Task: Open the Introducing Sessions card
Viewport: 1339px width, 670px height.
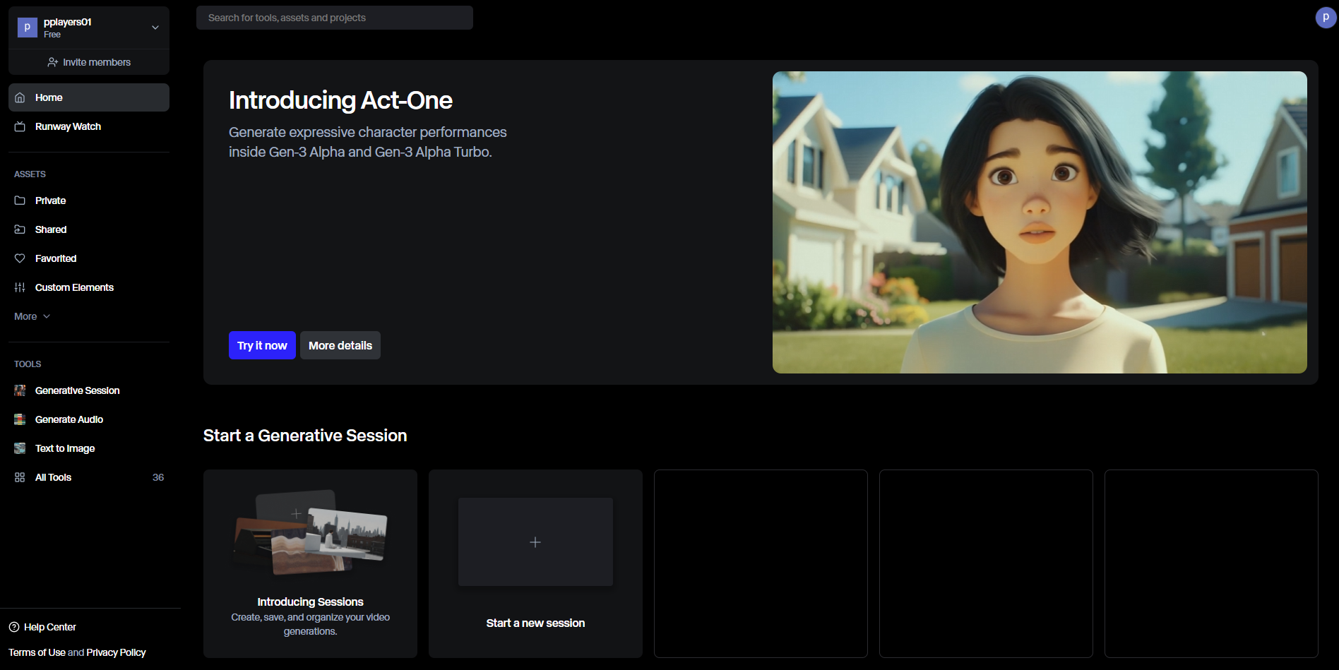Action: (x=310, y=563)
